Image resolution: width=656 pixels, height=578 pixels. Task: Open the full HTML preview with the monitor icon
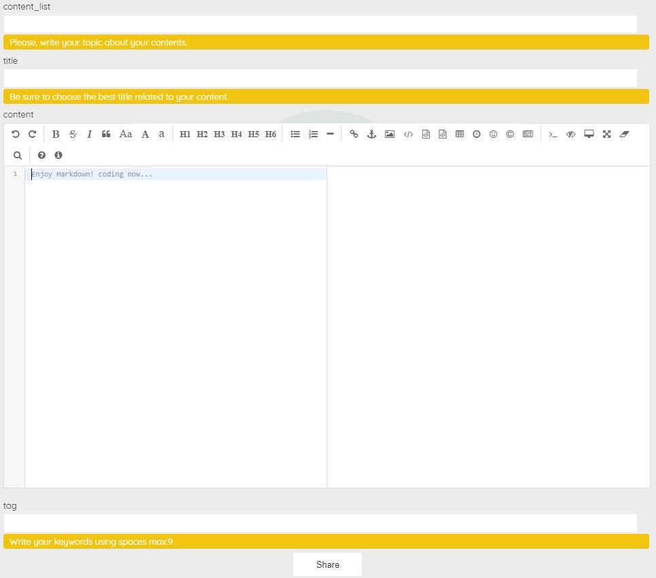pos(589,134)
